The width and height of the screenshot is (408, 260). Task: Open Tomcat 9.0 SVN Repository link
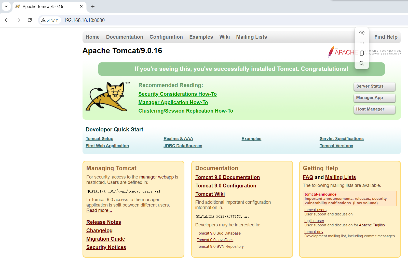tap(220, 247)
